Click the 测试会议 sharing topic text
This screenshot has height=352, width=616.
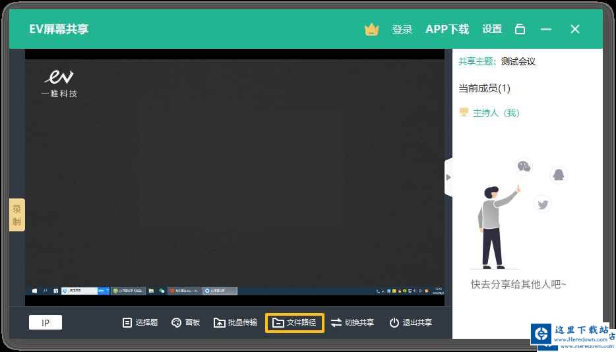click(x=518, y=61)
